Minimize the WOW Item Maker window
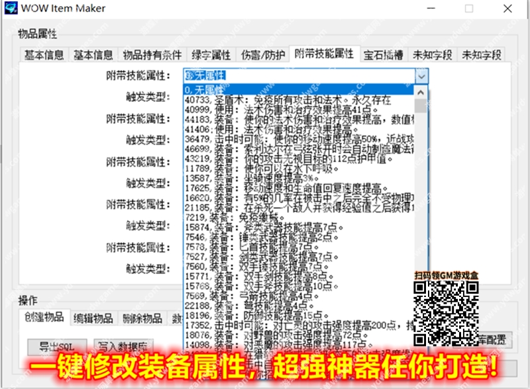This screenshot has width=530, height=389. pos(431,8)
